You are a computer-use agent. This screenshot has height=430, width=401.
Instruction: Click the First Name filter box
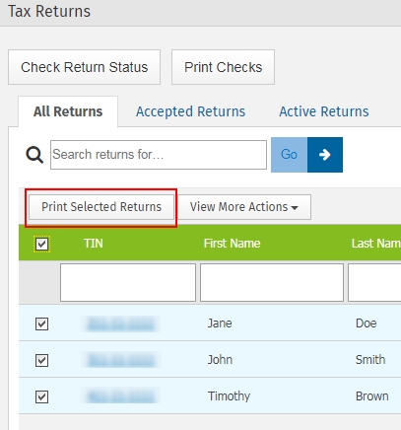coord(272,282)
